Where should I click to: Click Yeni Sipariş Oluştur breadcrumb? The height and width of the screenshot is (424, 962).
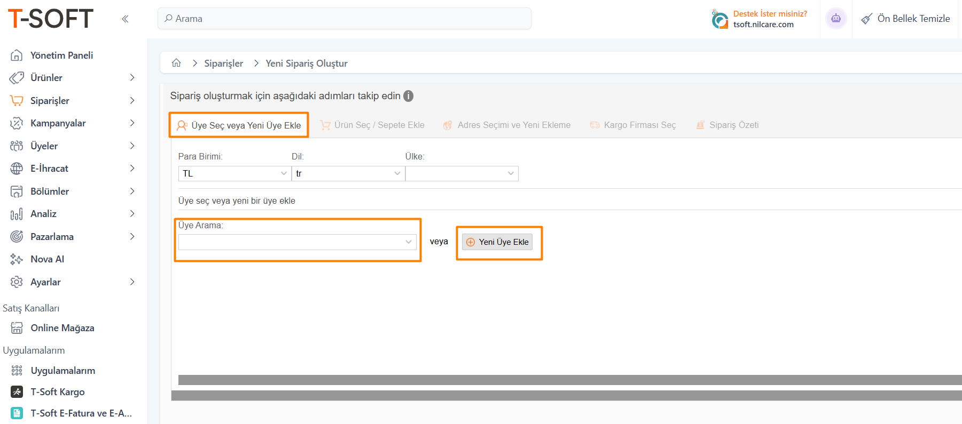pyautogui.click(x=307, y=63)
